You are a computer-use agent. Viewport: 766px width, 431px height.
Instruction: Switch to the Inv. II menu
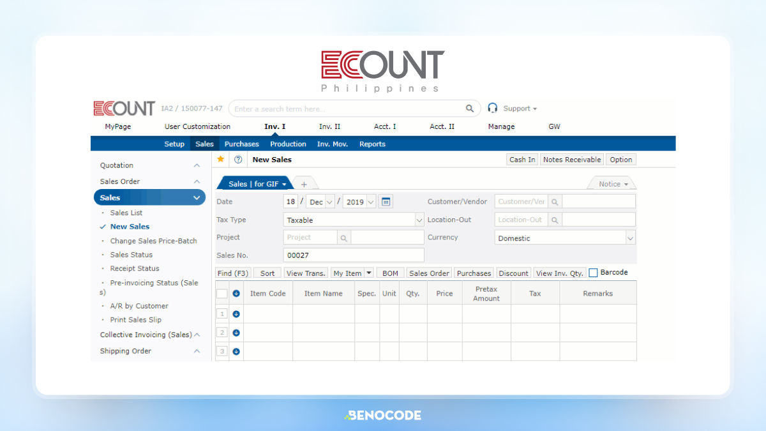point(330,126)
